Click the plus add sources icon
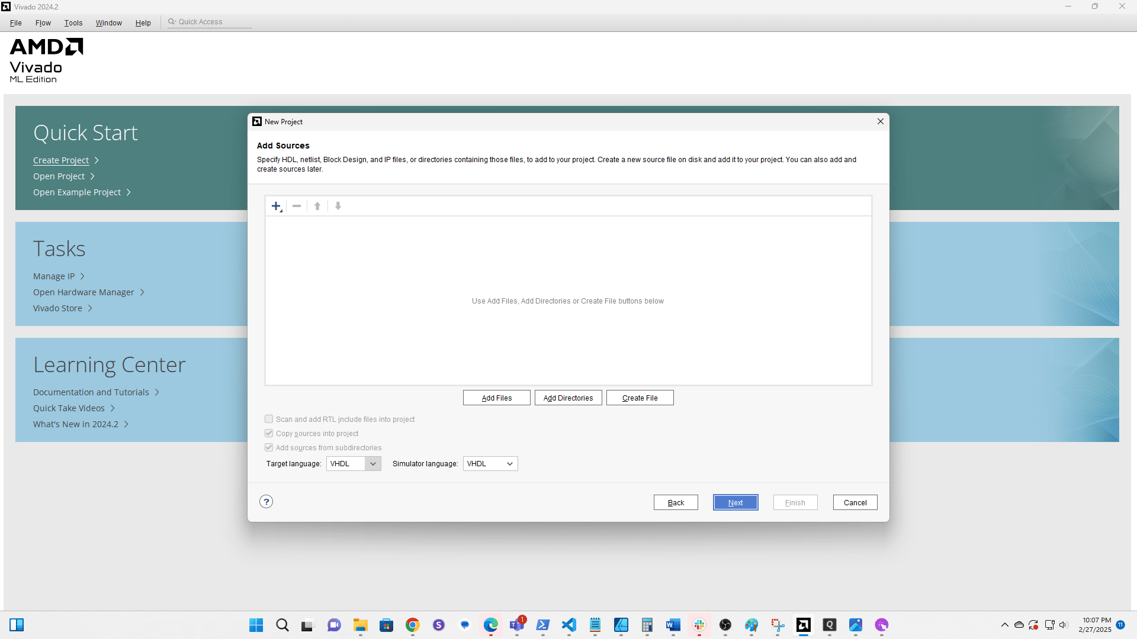The image size is (1137, 639). pos(276,206)
